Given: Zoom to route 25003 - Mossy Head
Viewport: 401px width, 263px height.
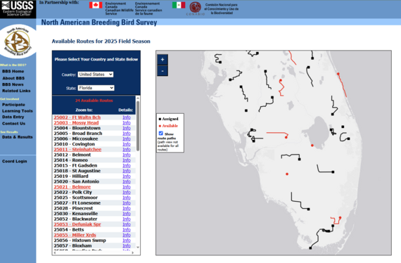Looking at the screenshot, I should 76,122.
